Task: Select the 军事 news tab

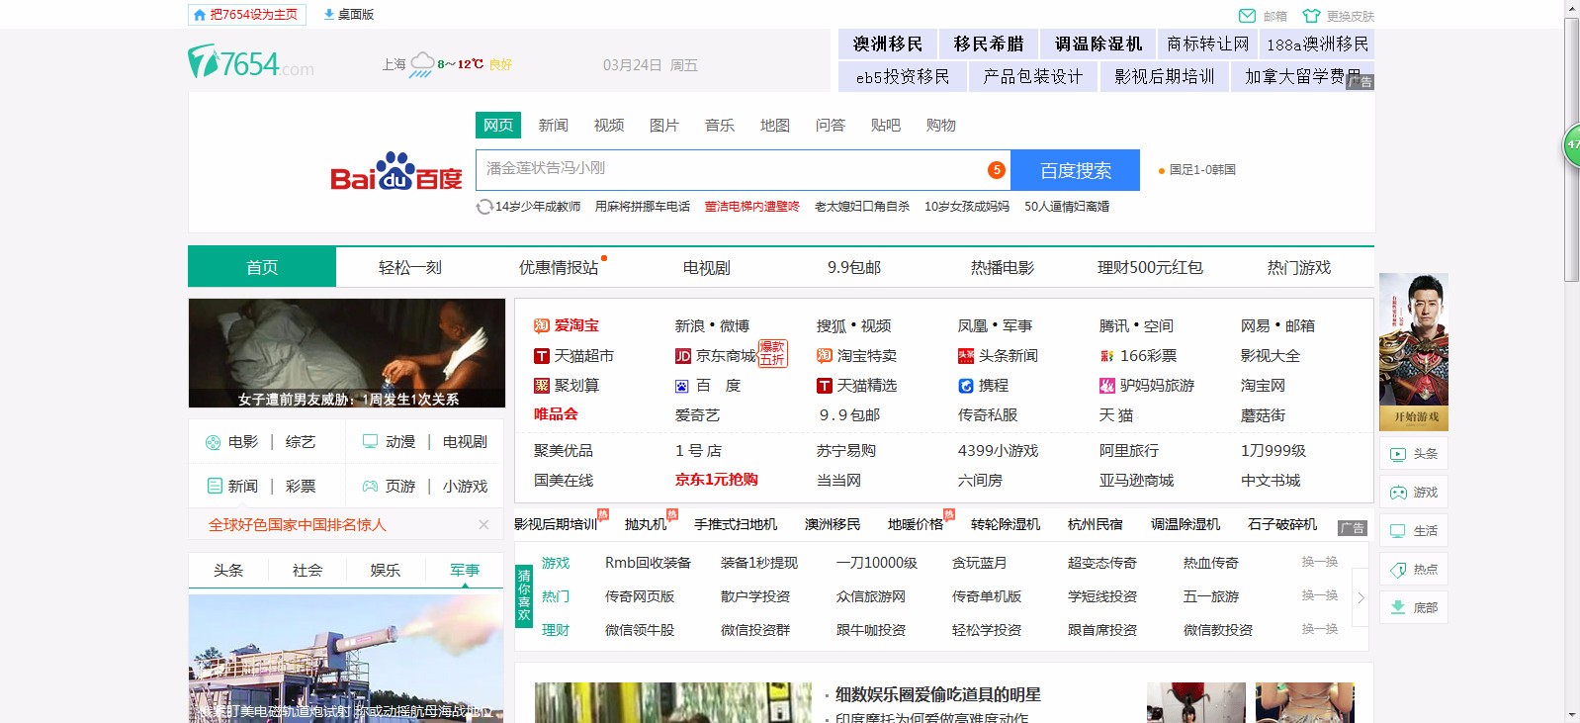Action: 464,571
